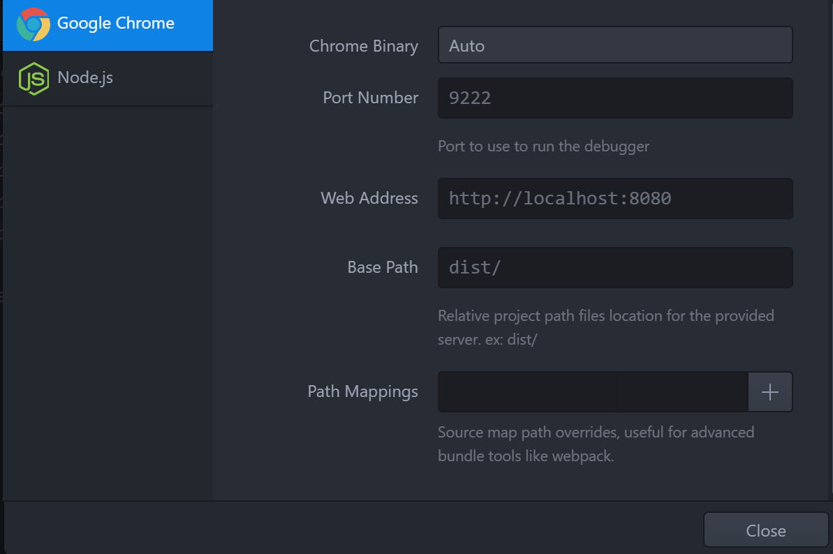
Task: Click the Web Address label
Action: coord(369,198)
